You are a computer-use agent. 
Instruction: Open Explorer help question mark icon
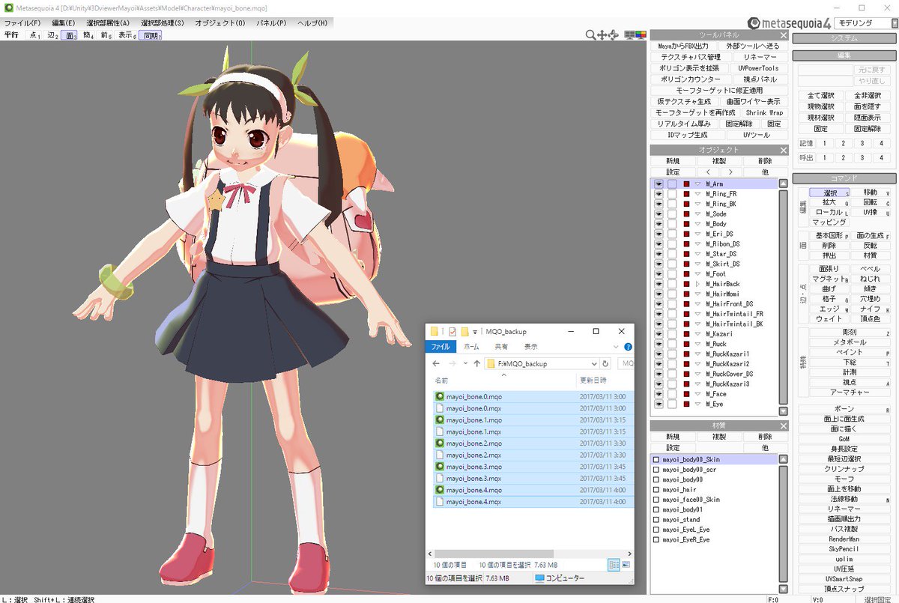click(628, 347)
